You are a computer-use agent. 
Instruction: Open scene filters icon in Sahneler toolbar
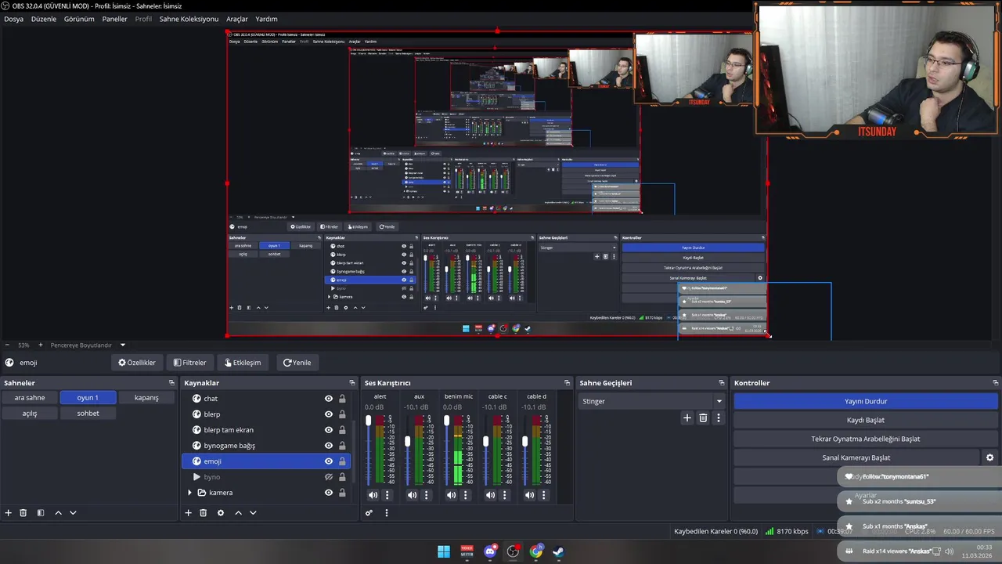pyautogui.click(x=41, y=513)
